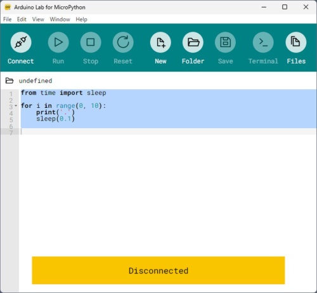Image resolution: width=317 pixels, height=293 pixels.
Task: Click the sleep(0.1) code line
Action: coord(55,119)
